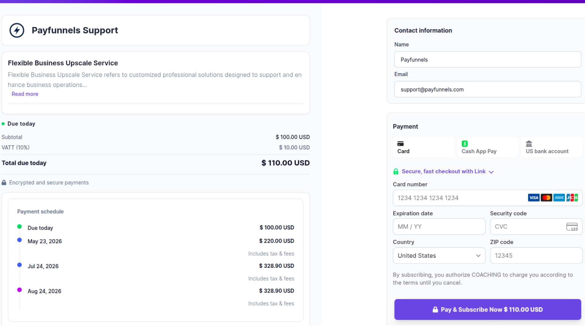585x329 pixels.
Task: Click Read more link in service description
Action: 25,94
